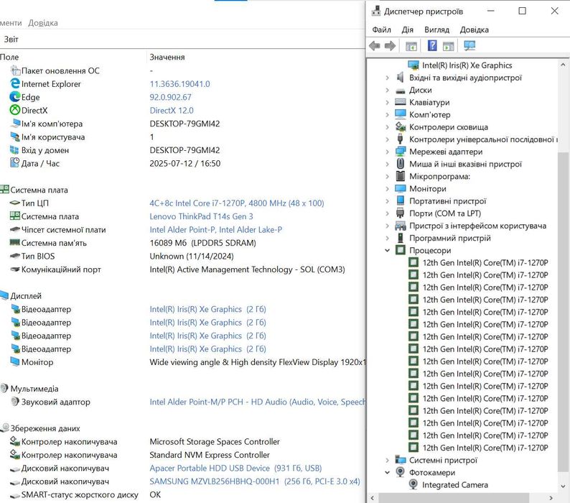Open the Файл menu in Device Manager
570x503 pixels.
pos(381,29)
